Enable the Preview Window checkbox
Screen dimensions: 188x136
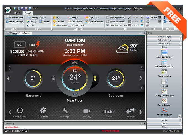(x=108, y=22)
